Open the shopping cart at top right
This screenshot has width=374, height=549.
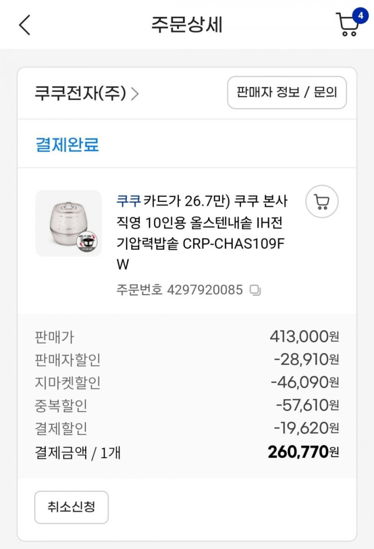(x=347, y=26)
